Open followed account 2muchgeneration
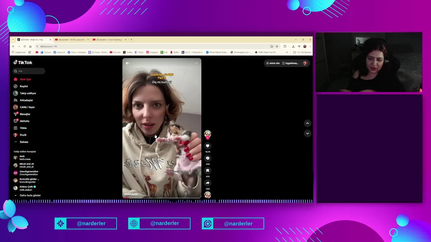Screen dimensions: 431x242 pos(26,173)
